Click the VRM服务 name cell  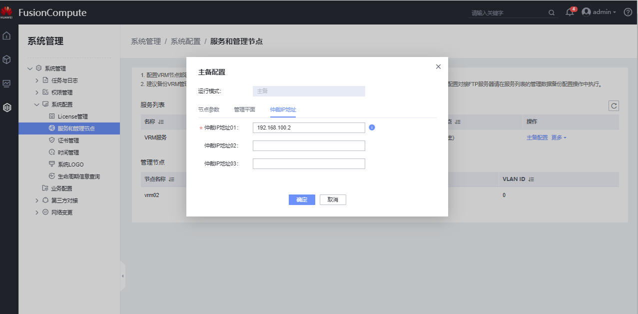pyautogui.click(x=155, y=137)
